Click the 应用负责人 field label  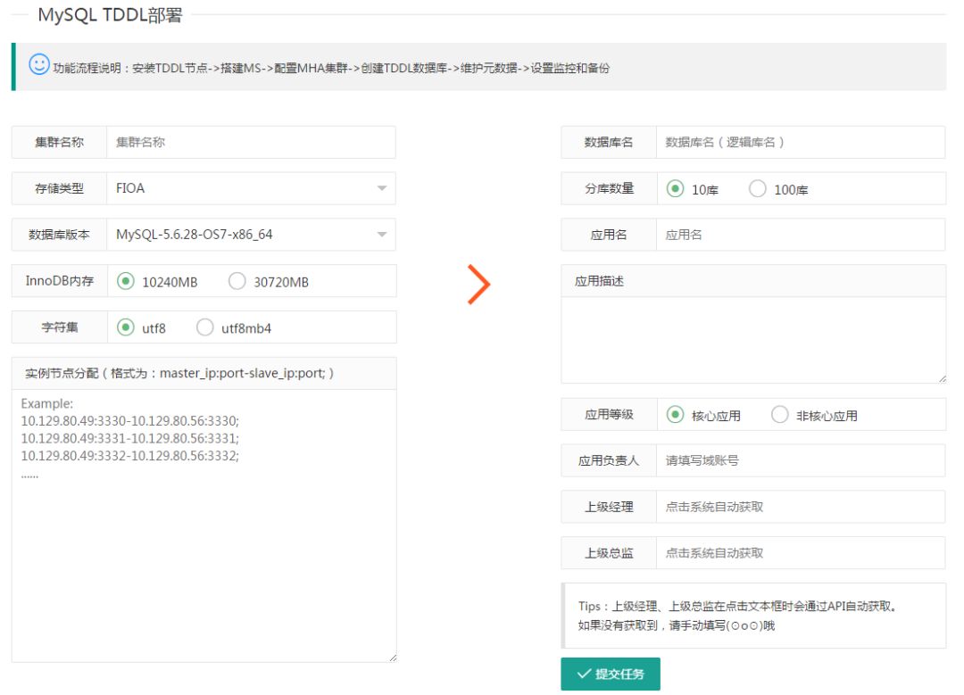(x=609, y=460)
